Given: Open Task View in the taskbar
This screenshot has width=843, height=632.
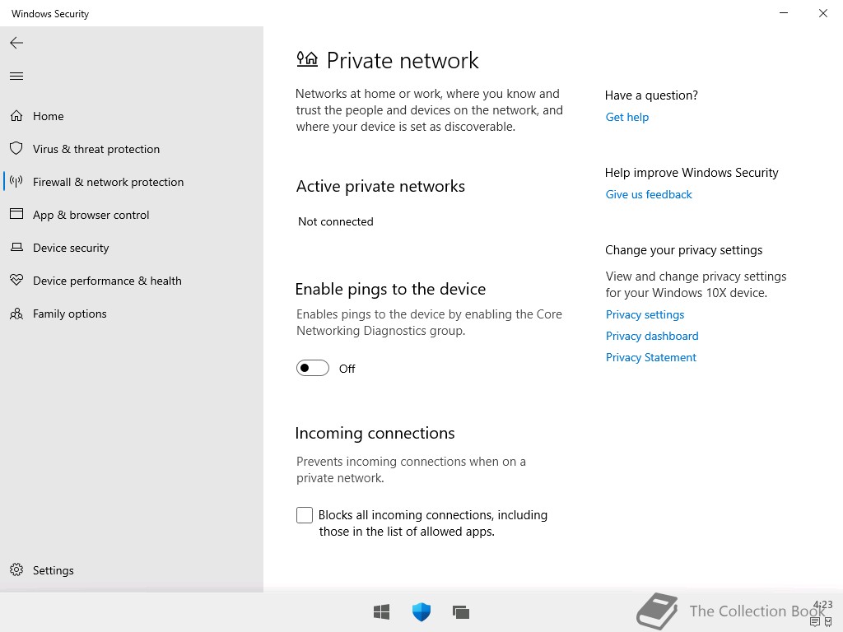Looking at the screenshot, I should click(461, 612).
